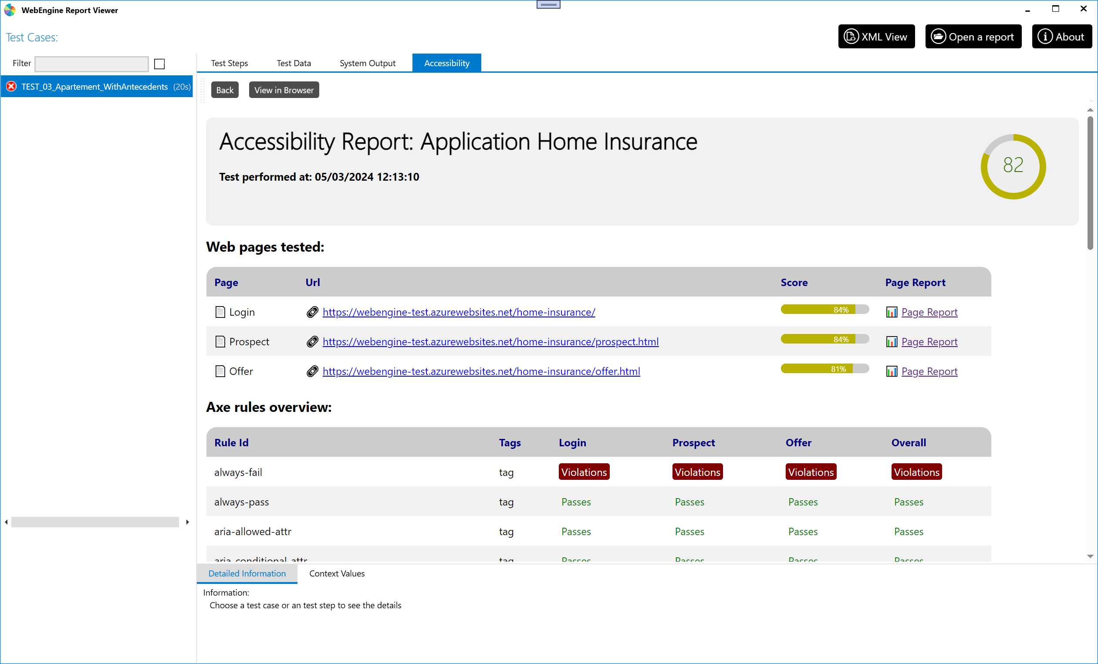This screenshot has width=1098, height=664.
Task: Click the Login 84% score bar
Action: point(825,310)
